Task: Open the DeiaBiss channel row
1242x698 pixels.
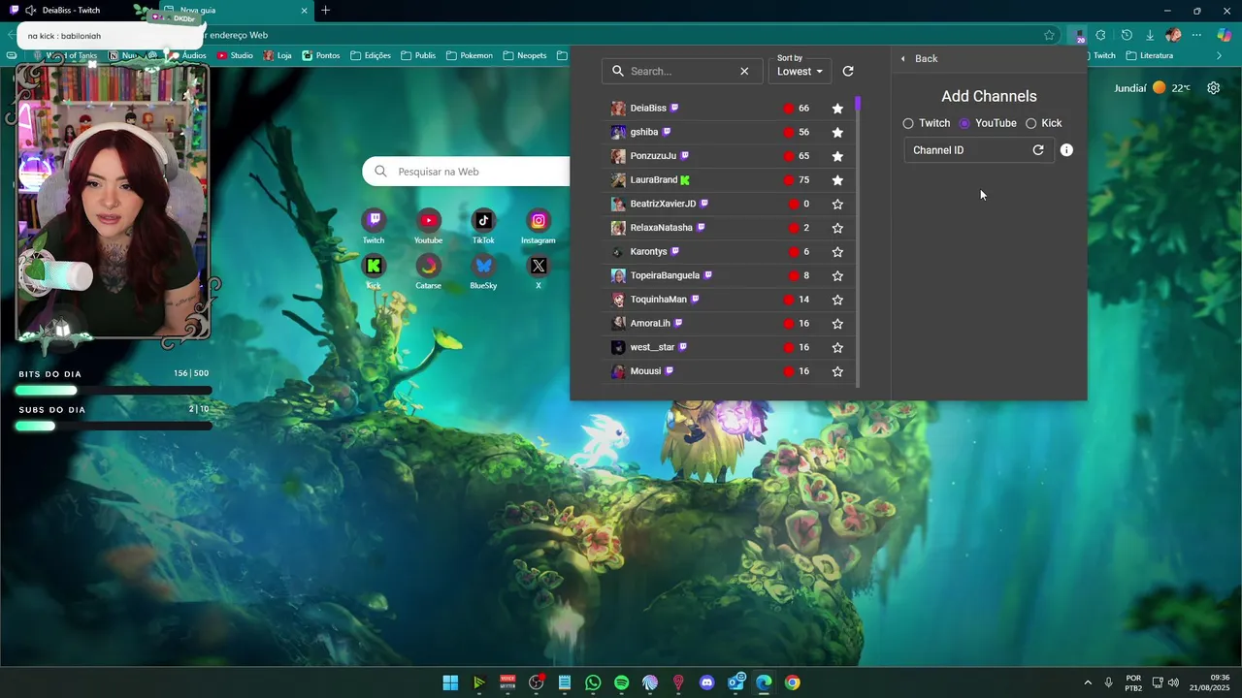Action: (x=728, y=109)
